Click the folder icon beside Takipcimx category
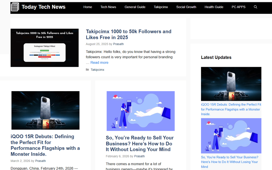This screenshot has width=272, height=170. pos(87,70)
